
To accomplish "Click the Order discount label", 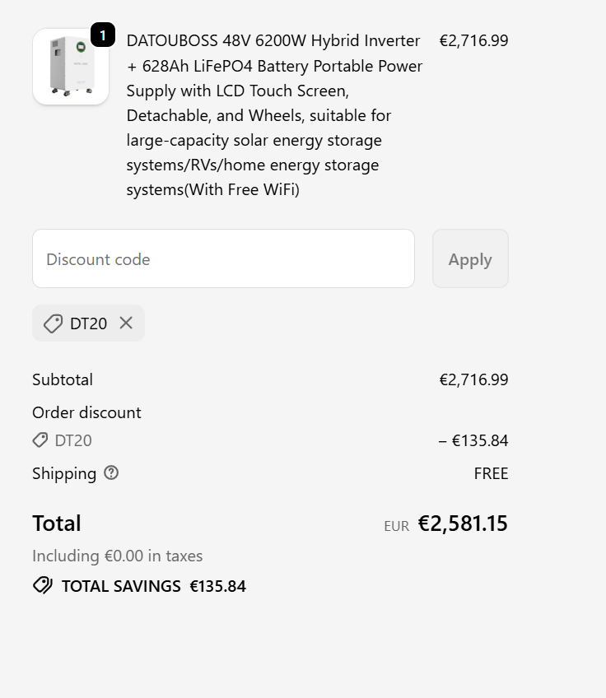I will [x=86, y=412].
